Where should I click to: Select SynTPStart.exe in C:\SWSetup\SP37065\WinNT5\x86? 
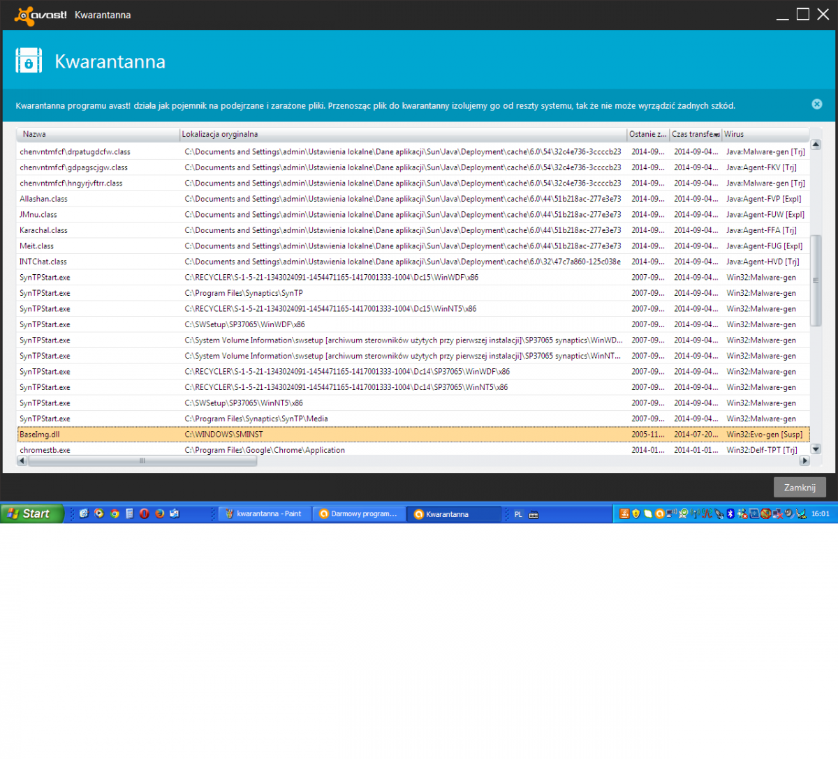413,403
